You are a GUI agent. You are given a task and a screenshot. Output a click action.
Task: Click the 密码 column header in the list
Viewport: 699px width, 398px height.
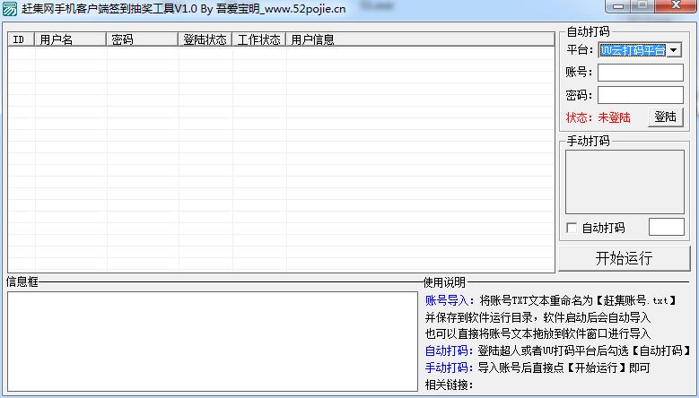142,40
